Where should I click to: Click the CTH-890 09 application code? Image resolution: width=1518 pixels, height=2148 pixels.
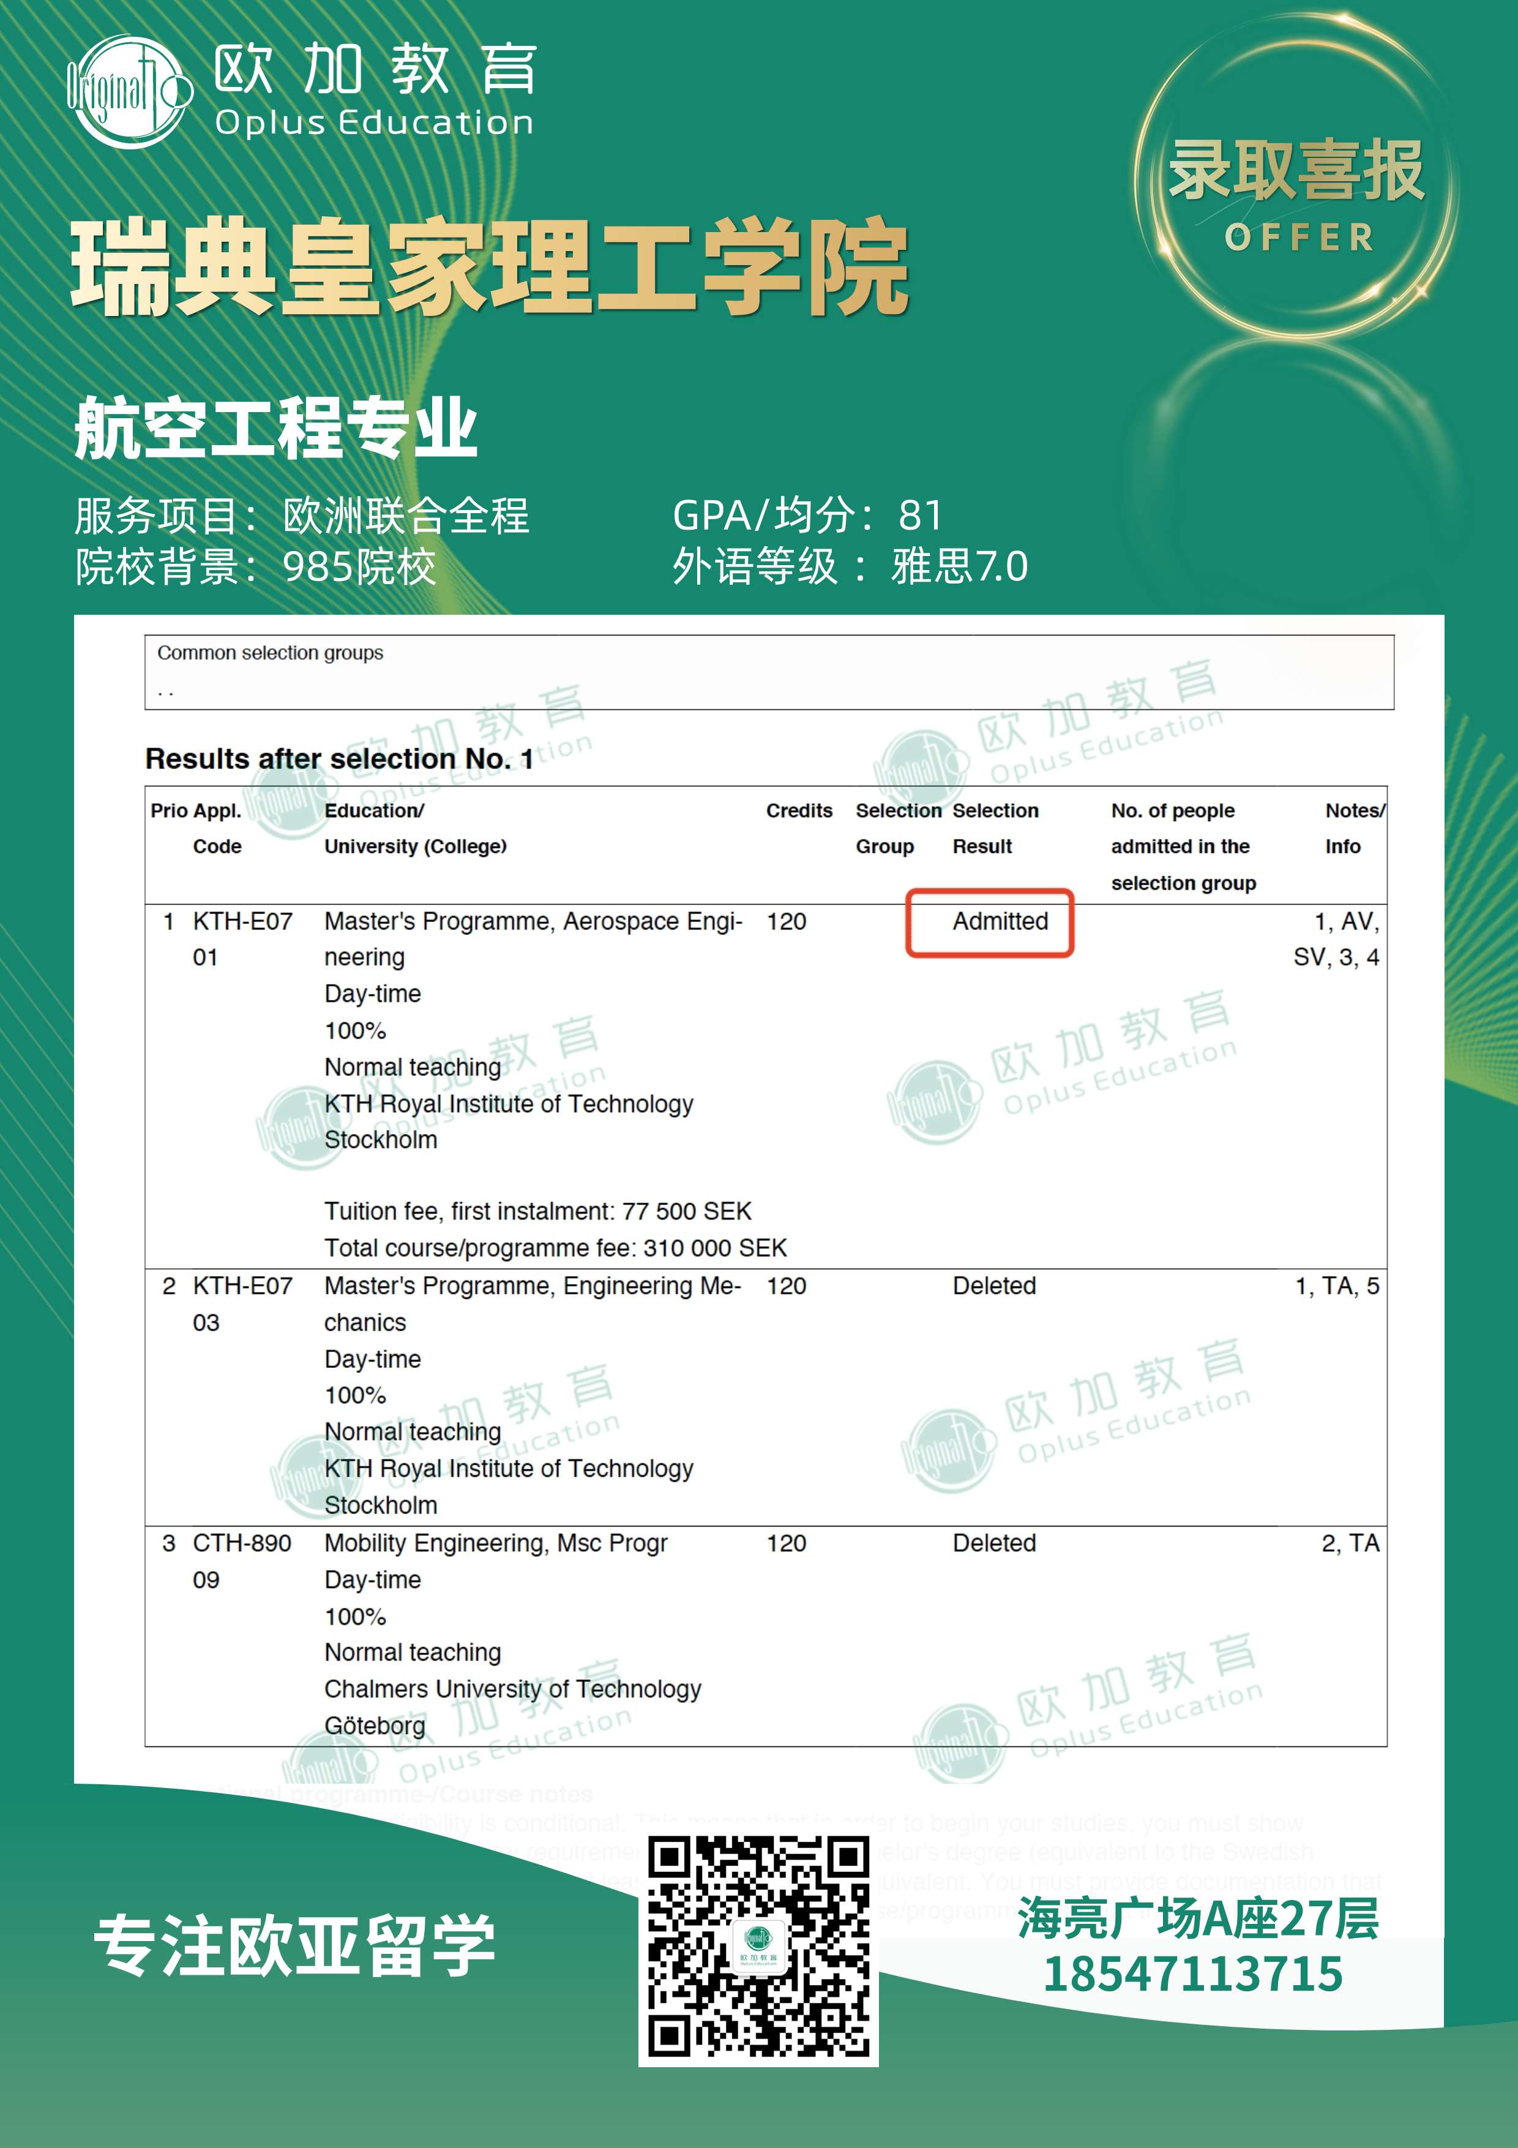(241, 1561)
